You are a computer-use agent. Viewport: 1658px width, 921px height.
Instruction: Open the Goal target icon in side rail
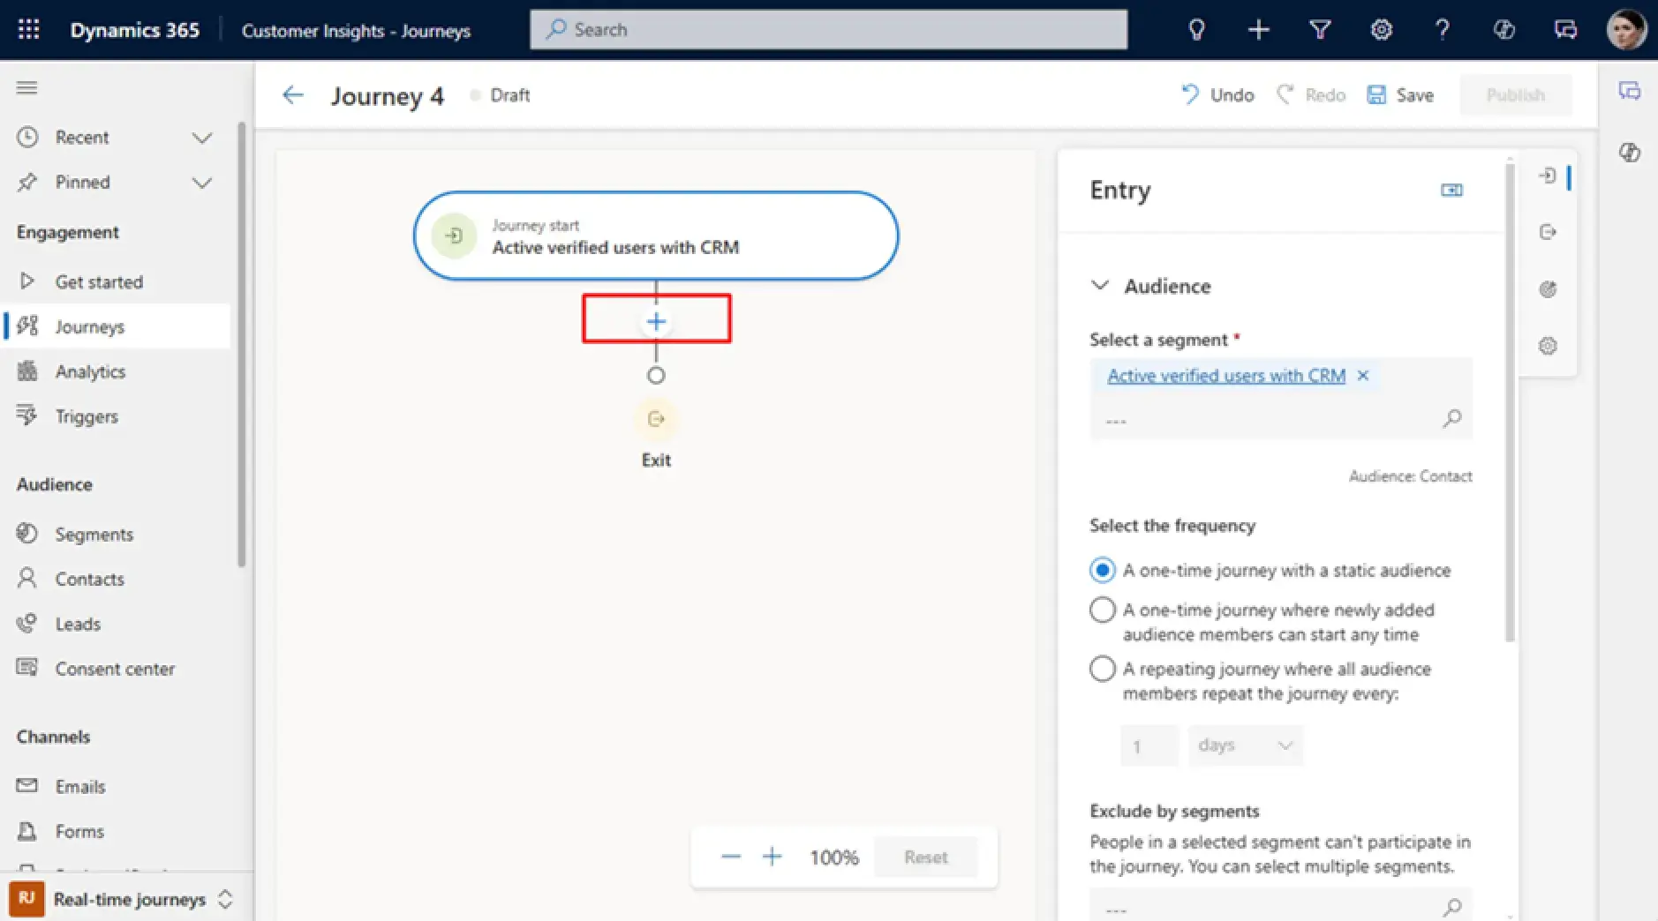(1548, 288)
